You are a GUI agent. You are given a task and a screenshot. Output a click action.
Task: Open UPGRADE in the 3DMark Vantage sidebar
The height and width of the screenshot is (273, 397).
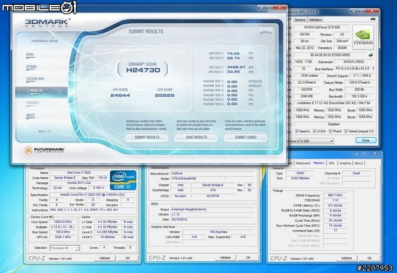tap(32, 104)
